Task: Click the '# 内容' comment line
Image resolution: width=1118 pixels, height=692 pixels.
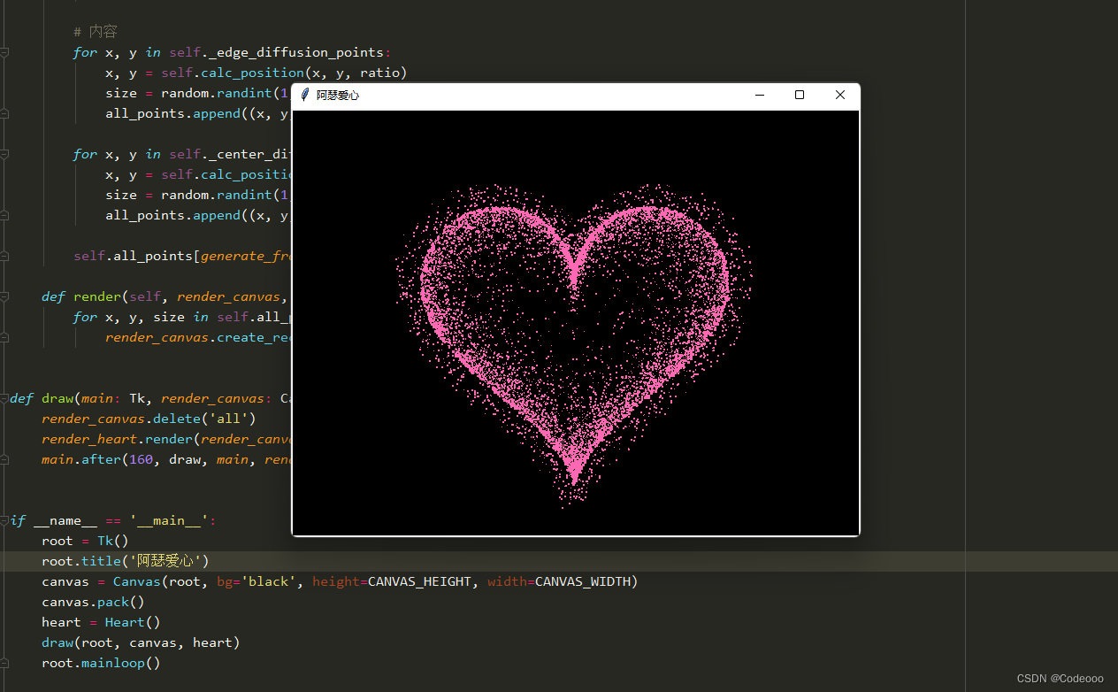Action: pos(96,32)
